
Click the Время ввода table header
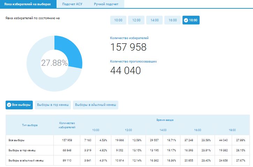click(165, 120)
